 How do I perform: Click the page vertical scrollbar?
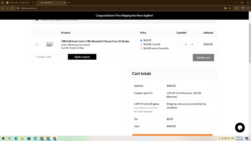click(250, 43)
